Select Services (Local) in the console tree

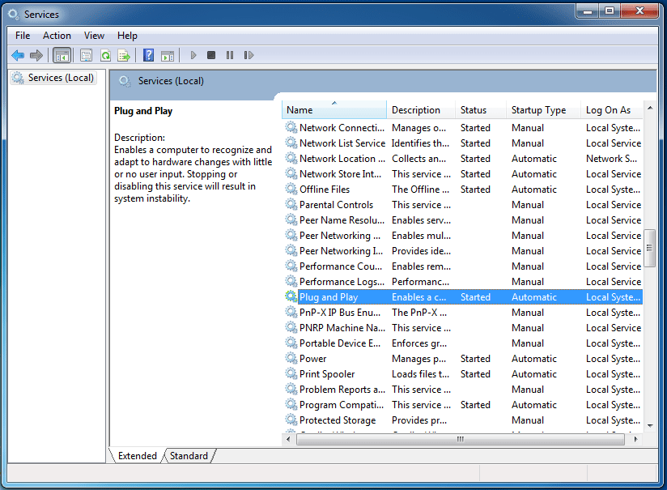point(61,78)
